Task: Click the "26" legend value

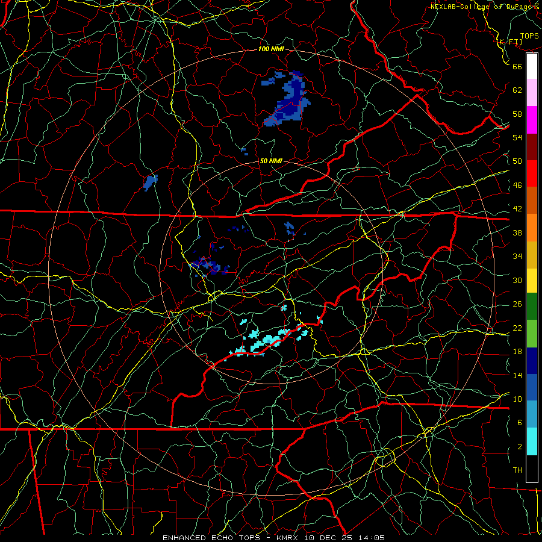Action: pyautogui.click(x=517, y=304)
